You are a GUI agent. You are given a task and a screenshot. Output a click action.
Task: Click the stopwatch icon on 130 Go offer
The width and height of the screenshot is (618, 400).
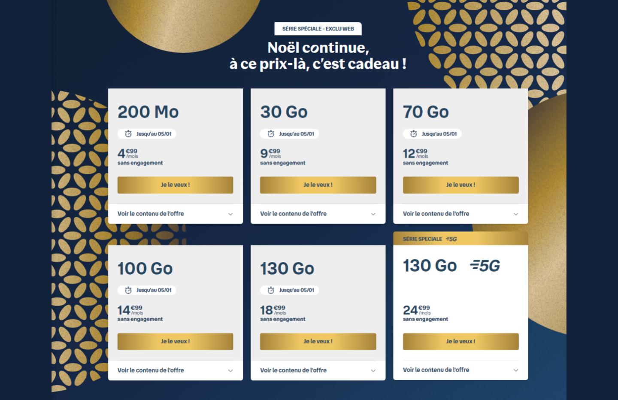(x=270, y=290)
